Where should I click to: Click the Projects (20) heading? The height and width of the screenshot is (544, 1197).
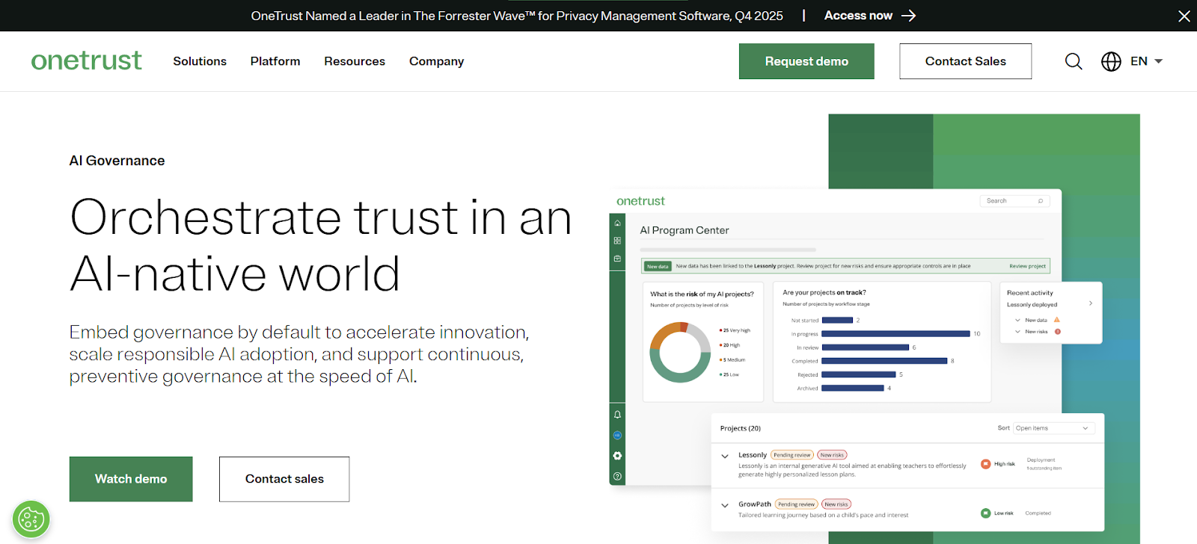[741, 428]
